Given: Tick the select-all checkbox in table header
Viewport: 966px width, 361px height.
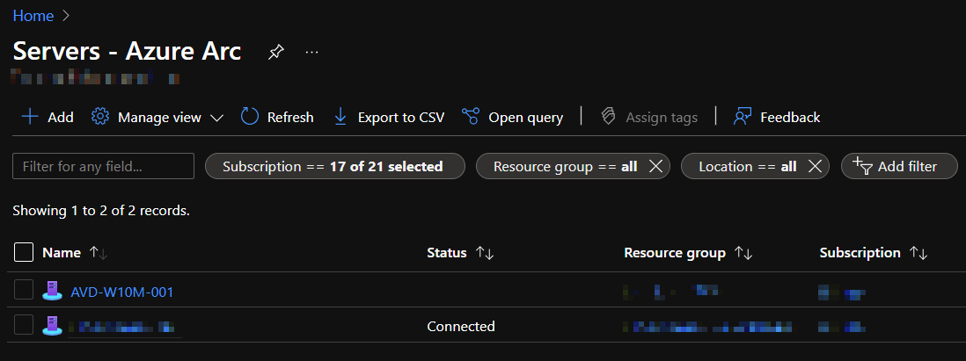Looking at the screenshot, I should coord(24,252).
